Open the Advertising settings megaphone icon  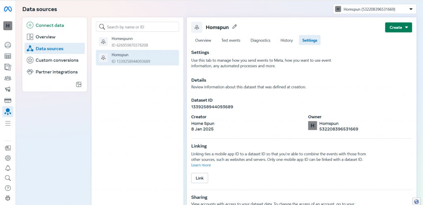point(8,89)
